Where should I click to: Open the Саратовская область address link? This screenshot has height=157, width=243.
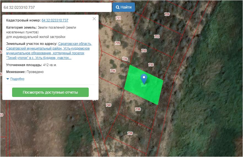[x=75, y=44]
